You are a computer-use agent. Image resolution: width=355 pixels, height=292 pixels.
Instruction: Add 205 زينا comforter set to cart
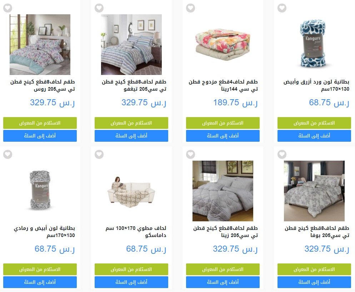[x=223, y=282]
